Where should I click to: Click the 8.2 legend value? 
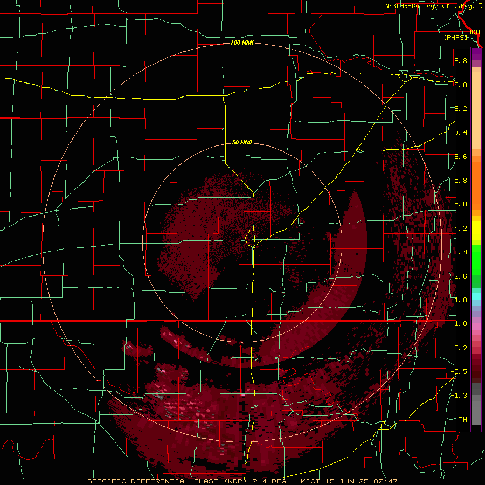pos(461,108)
